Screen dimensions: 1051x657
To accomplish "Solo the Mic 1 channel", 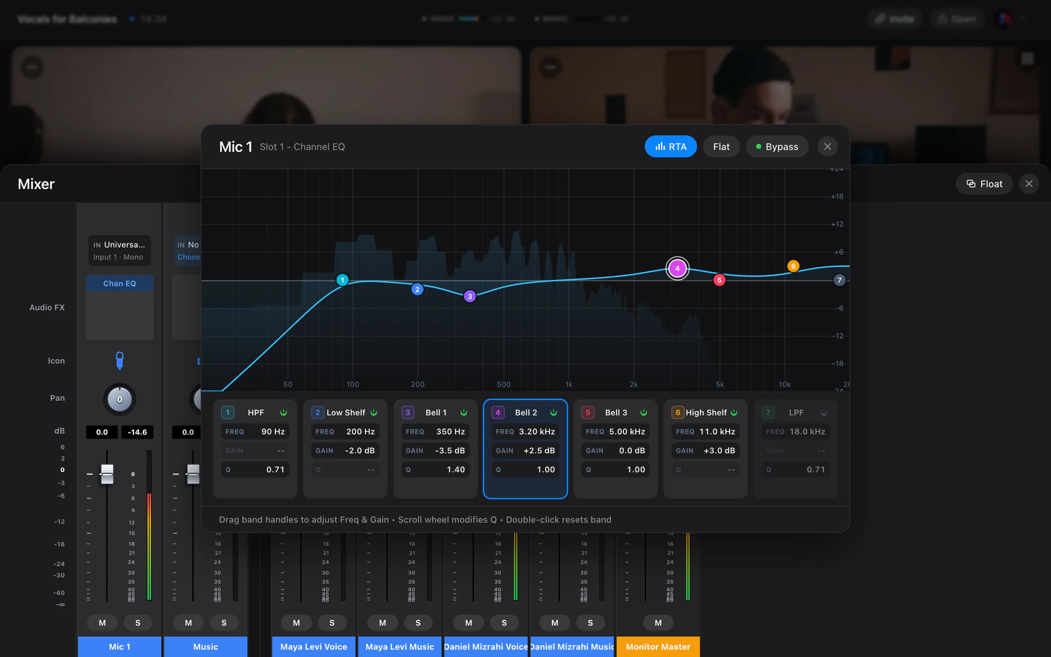I will pos(138,622).
